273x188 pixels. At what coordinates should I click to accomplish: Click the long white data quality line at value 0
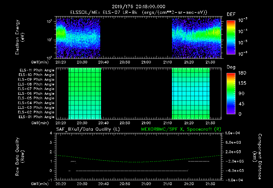coord(132,171)
